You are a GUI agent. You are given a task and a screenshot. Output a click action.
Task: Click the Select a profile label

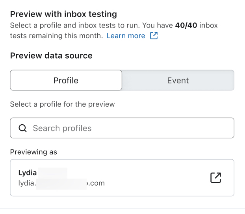click(x=62, y=104)
